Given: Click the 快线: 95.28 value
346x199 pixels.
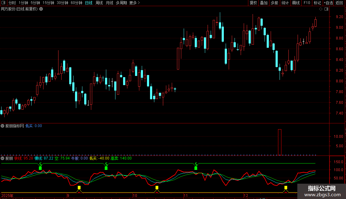Looking at the screenshot, I should [x=24, y=158].
